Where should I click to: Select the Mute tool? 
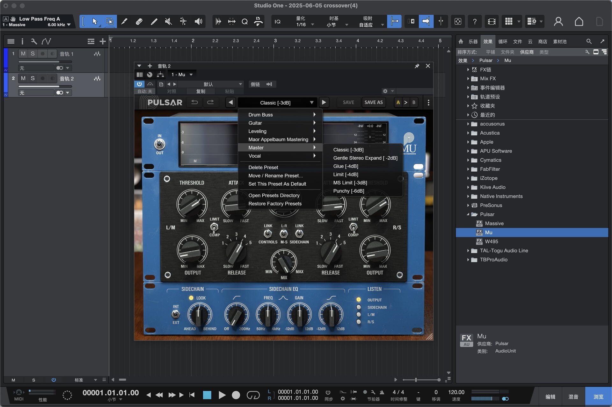coord(169,21)
